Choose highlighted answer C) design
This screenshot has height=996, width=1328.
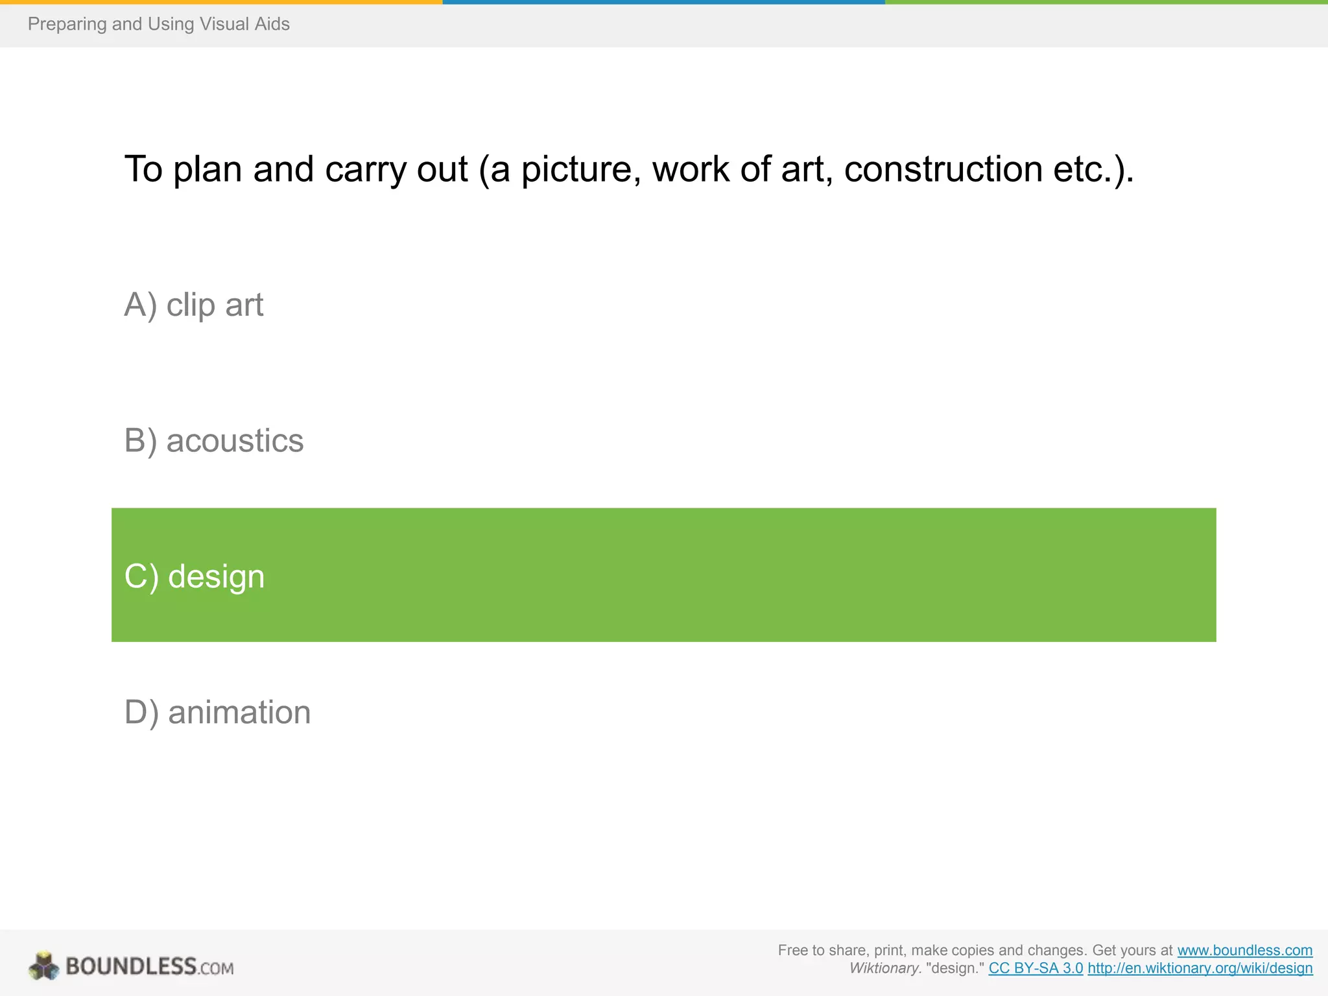664,575
